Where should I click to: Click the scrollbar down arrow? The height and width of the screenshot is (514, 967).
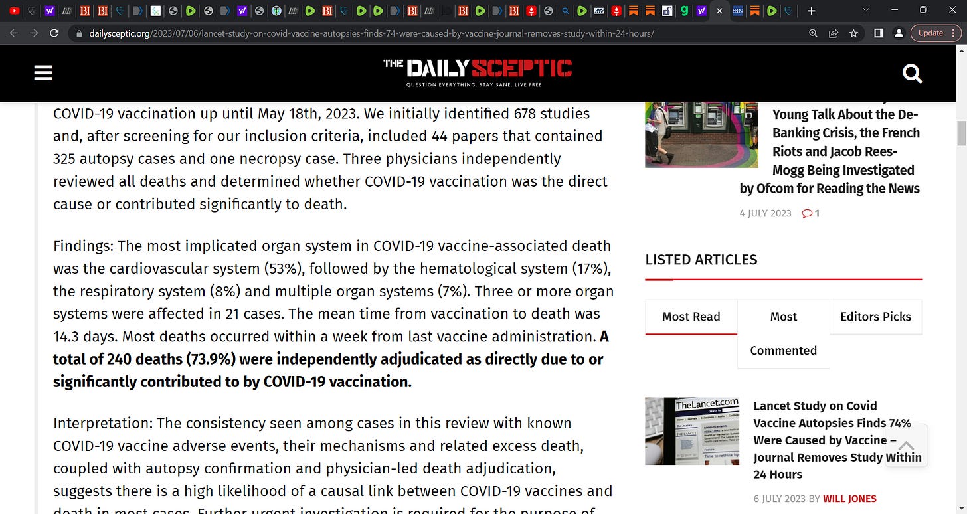(961, 508)
